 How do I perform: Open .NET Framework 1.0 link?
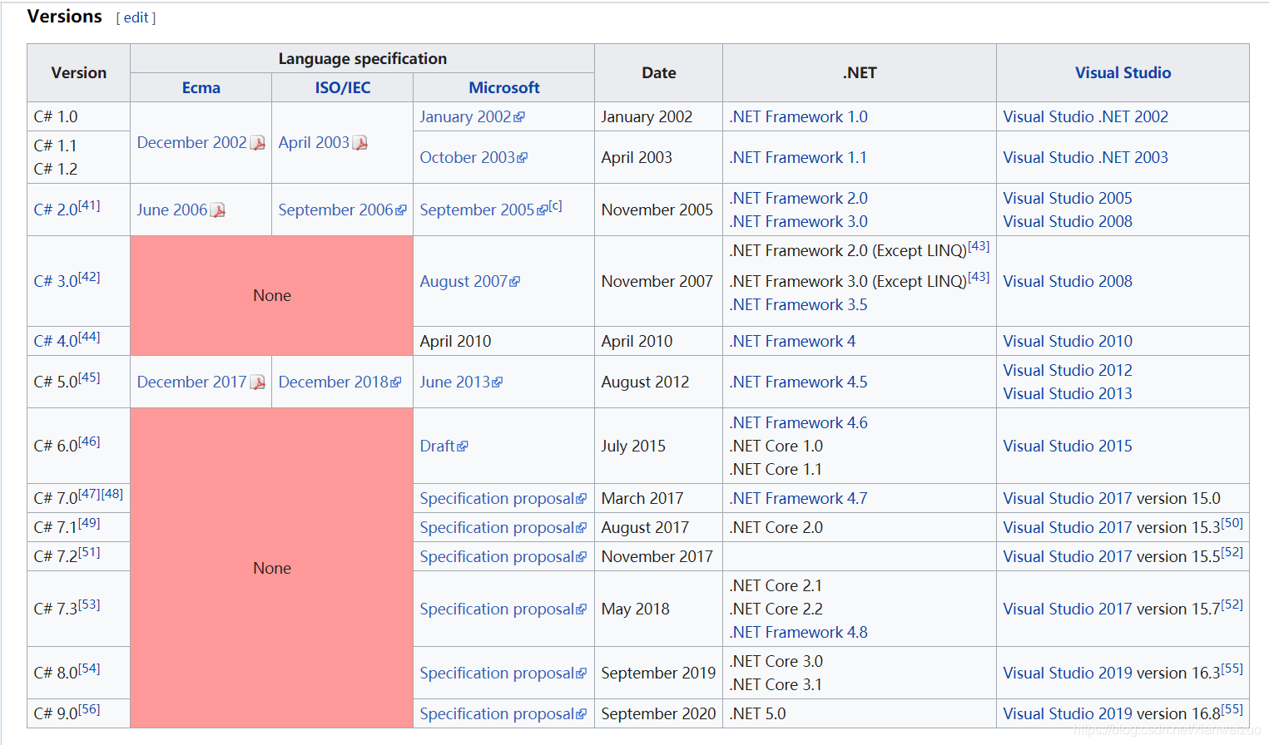pyautogui.click(x=799, y=116)
